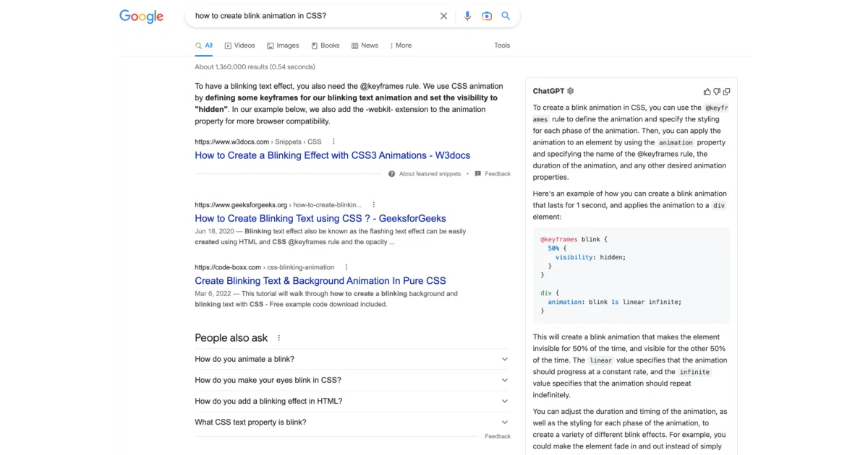Copy the ChatGPT response
The image size is (868, 455).
726,92
